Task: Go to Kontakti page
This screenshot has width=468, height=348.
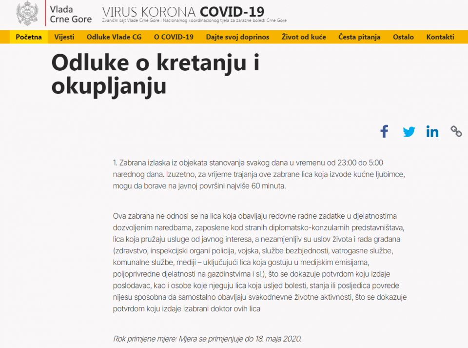Action: coord(440,37)
